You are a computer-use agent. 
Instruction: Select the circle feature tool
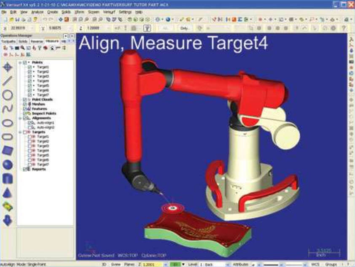tap(8, 95)
